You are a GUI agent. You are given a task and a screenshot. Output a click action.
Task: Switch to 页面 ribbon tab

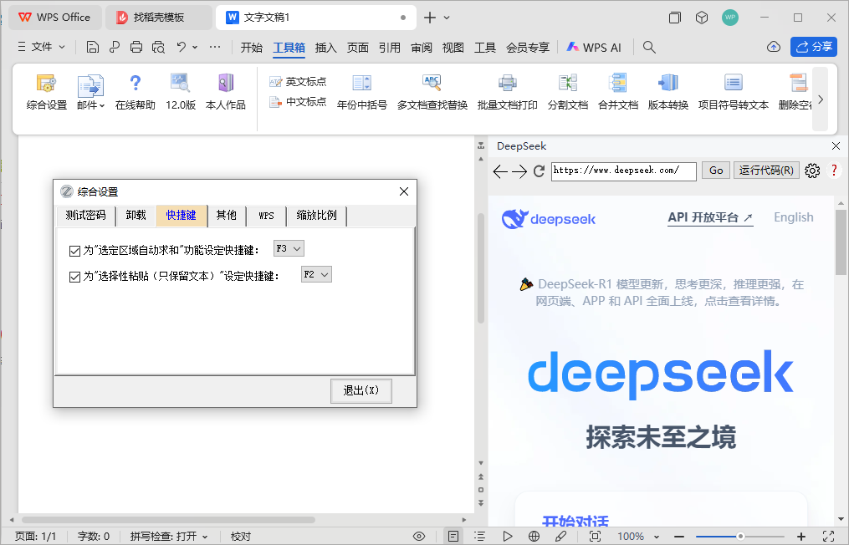[x=357, y=48]
